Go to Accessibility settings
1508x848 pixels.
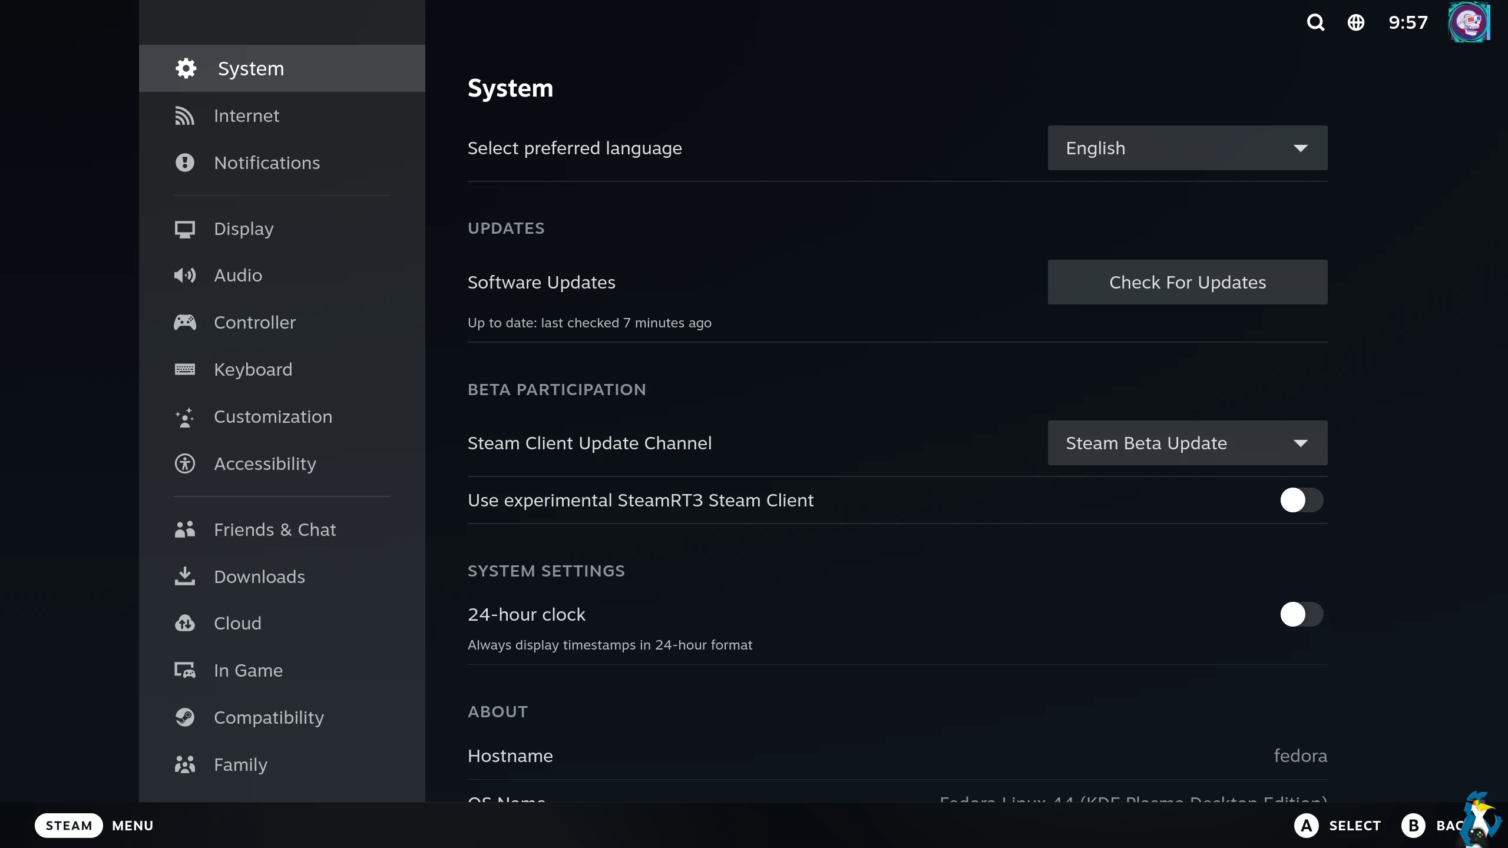point(282,464)
